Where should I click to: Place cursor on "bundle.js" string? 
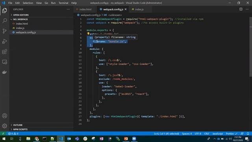coord(117,41)
